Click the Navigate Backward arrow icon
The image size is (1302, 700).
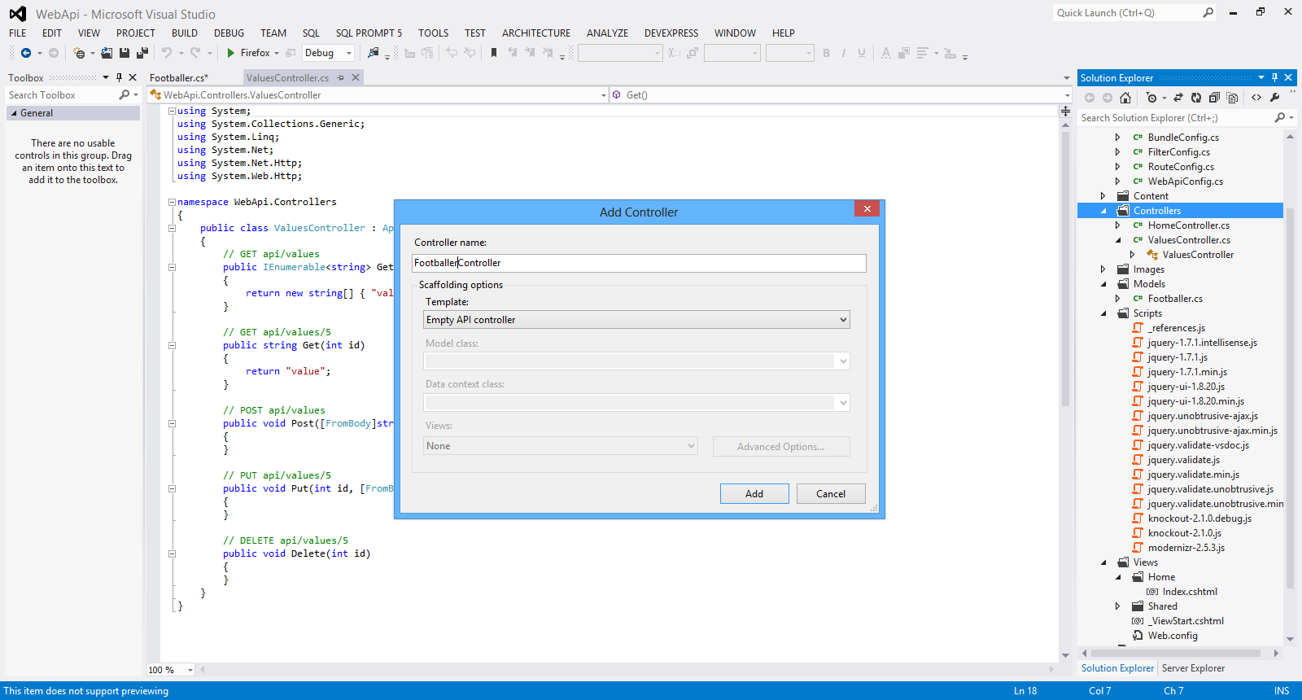(26, 53)
